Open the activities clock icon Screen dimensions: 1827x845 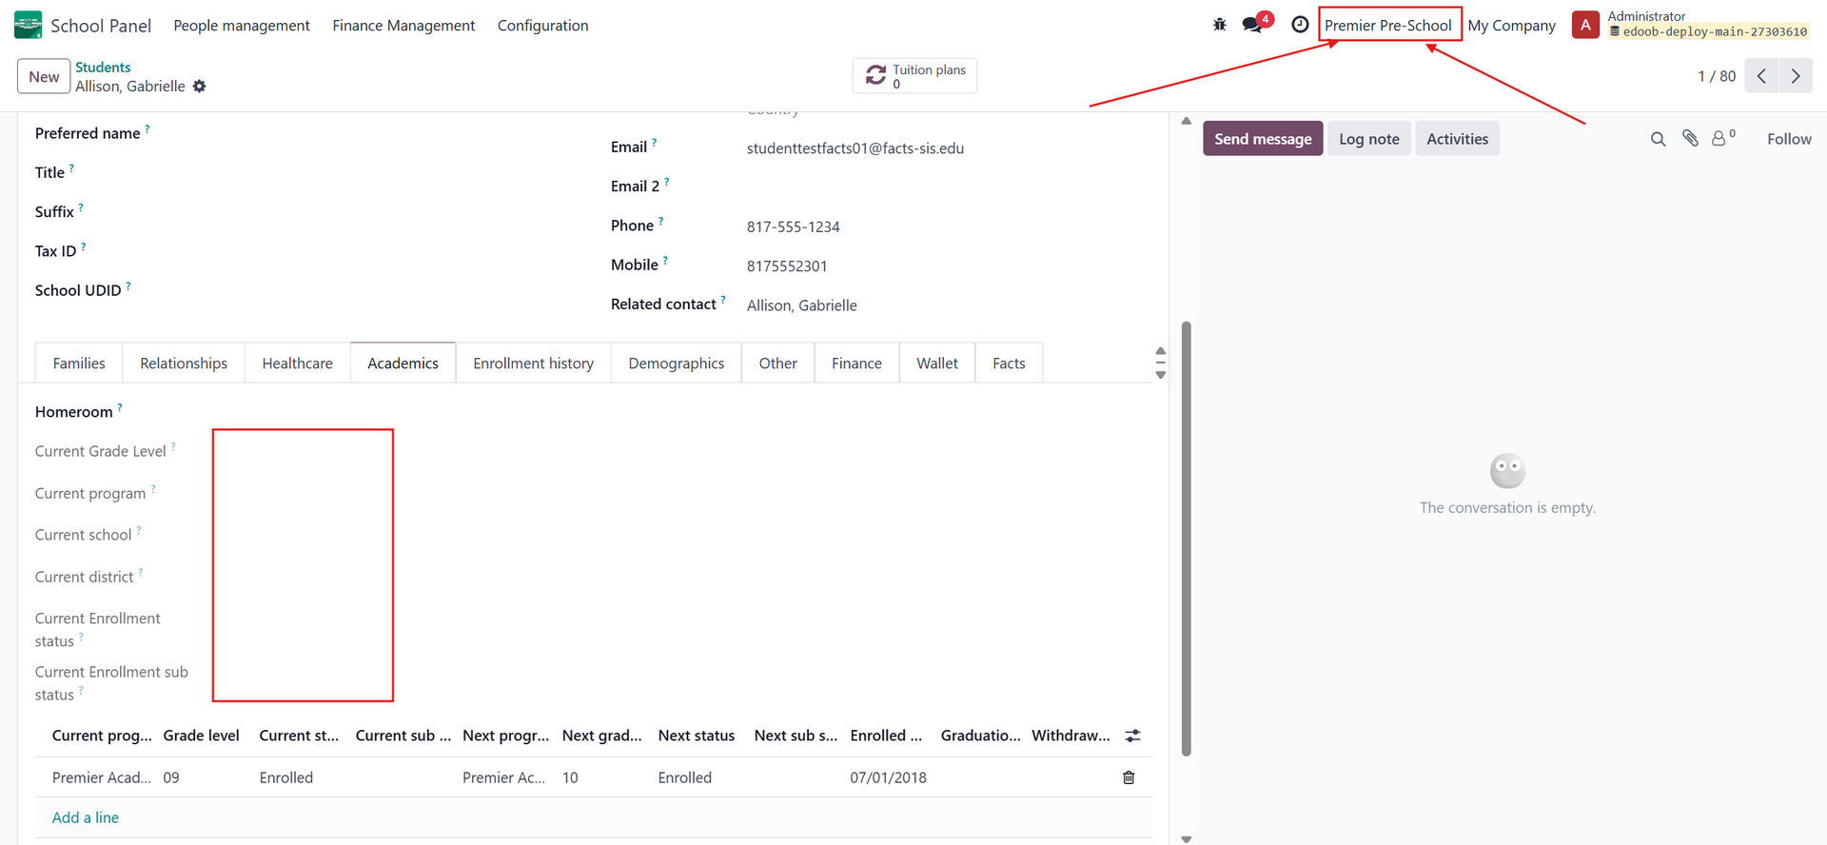pos(1300,25)
